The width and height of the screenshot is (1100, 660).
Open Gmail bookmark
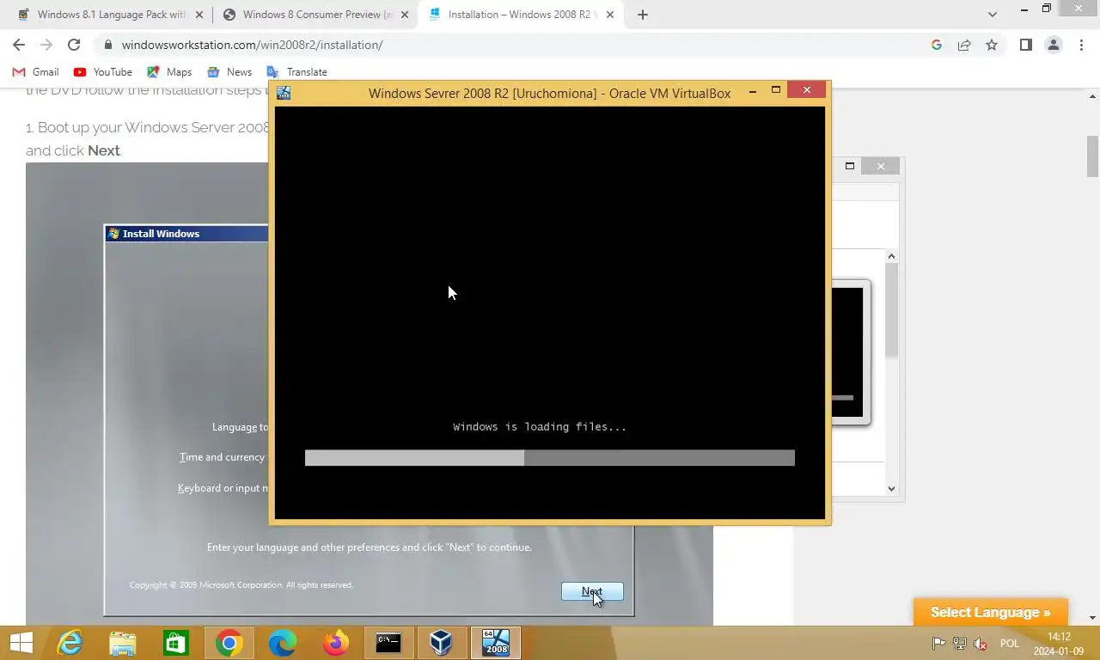tap(35, 72)
